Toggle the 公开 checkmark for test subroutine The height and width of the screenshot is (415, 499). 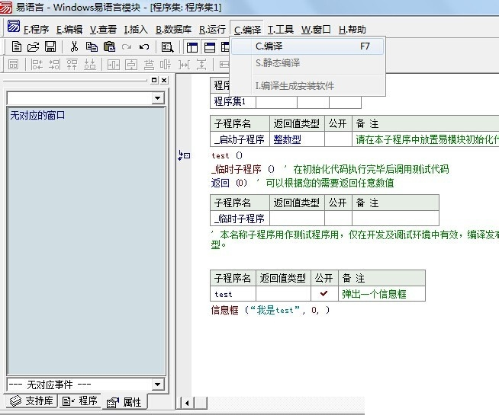324,293
